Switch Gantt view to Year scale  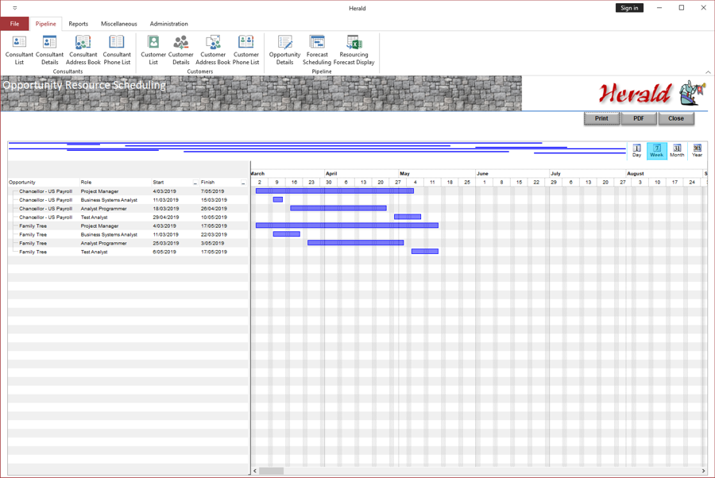698,150
